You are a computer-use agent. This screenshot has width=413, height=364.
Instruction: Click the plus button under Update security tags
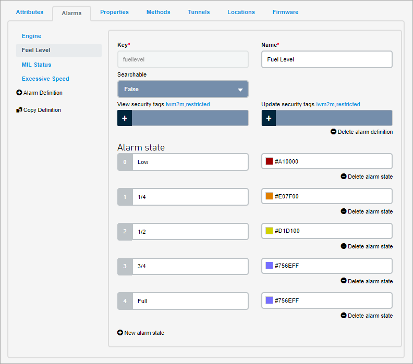pos(269,118)
